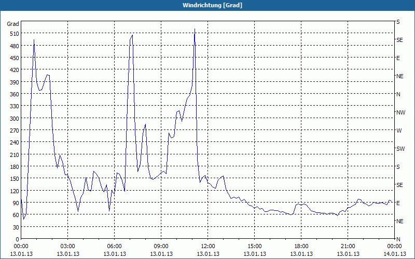
Task: Select the 30 tick label on left axis
Action: click(x=16, y=227)
